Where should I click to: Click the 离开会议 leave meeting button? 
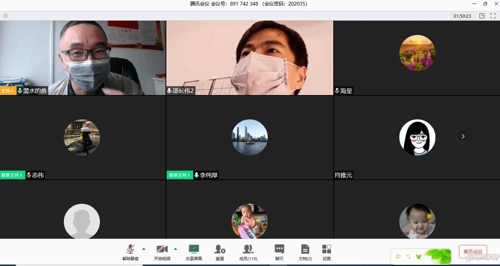click(x=473, y=252)
